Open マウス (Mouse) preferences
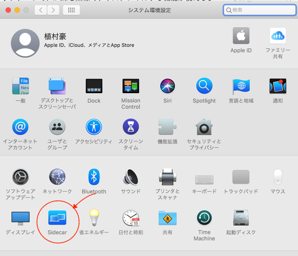298x256 pixels. pos(278,177)
